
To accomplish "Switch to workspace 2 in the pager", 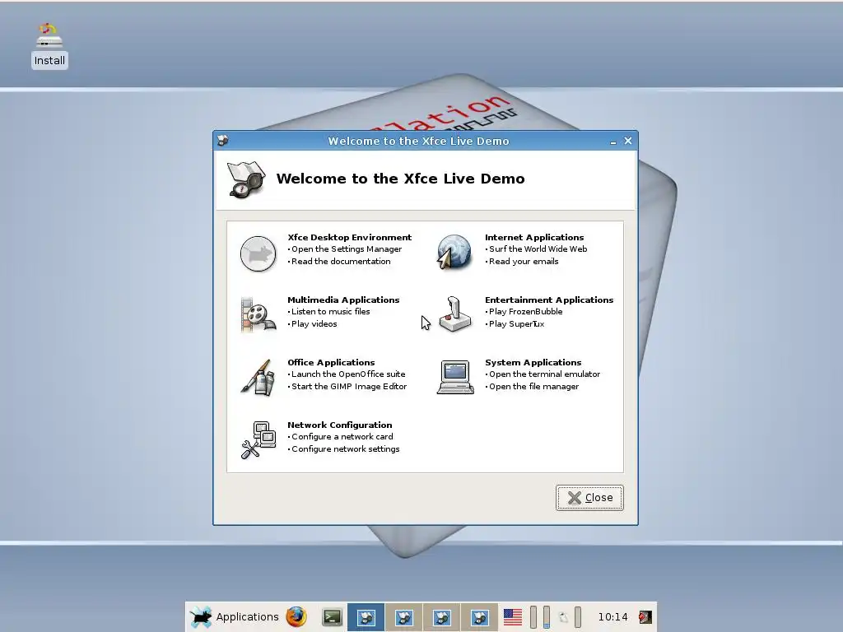I will pos(403,617).
